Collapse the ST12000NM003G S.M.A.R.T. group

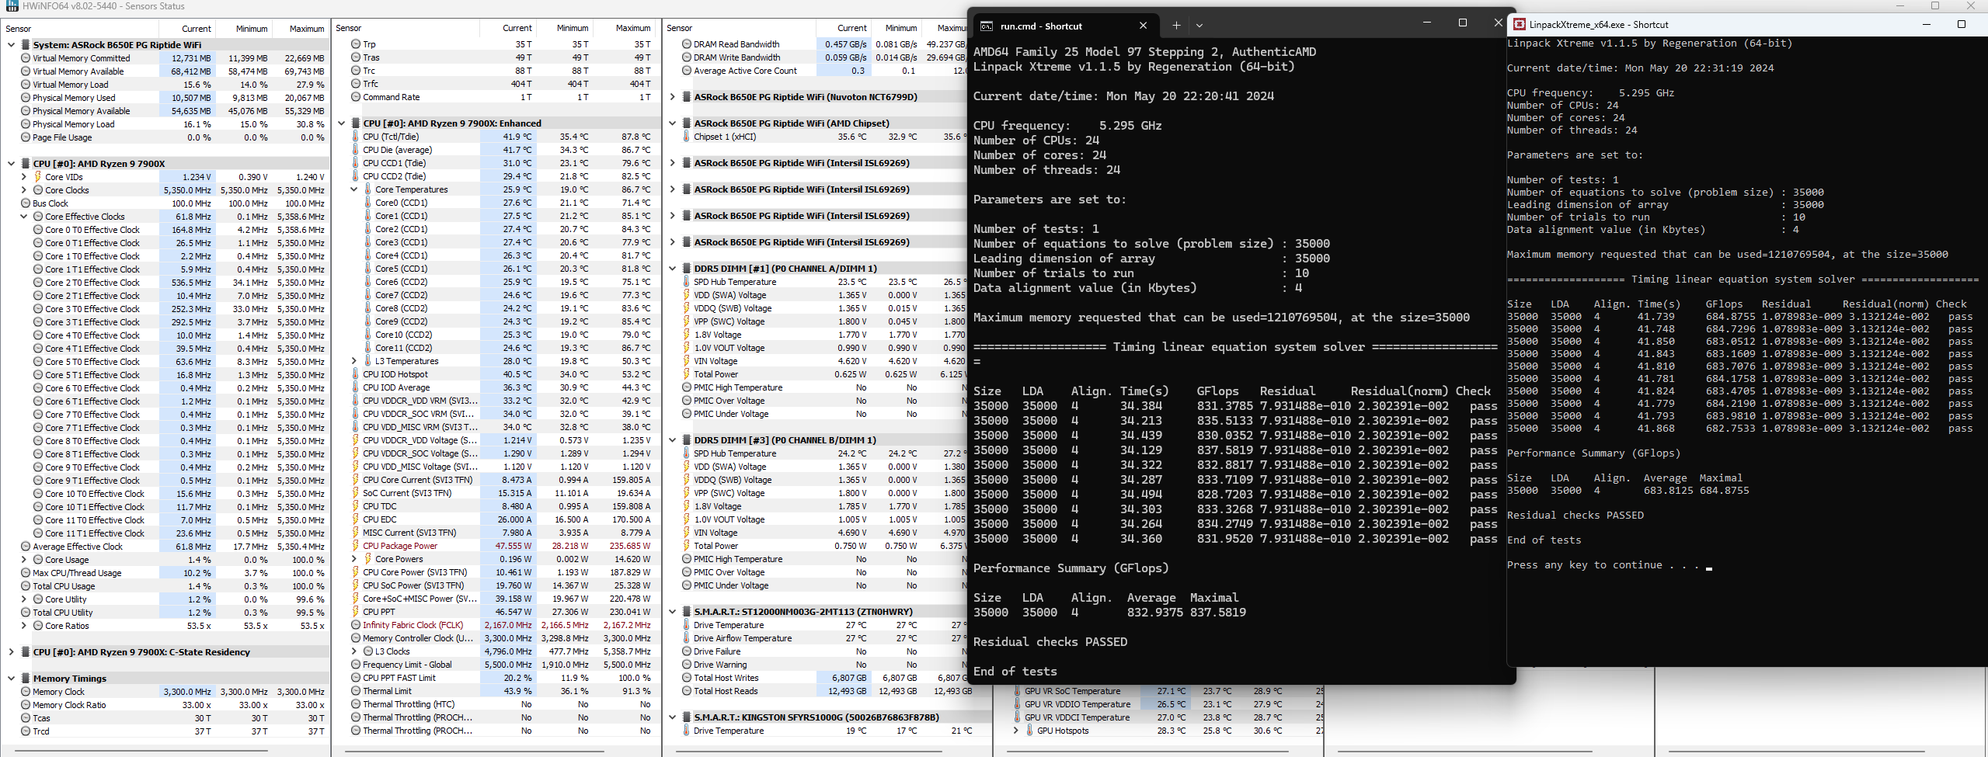pyautogui.click(x=673, y=612)
